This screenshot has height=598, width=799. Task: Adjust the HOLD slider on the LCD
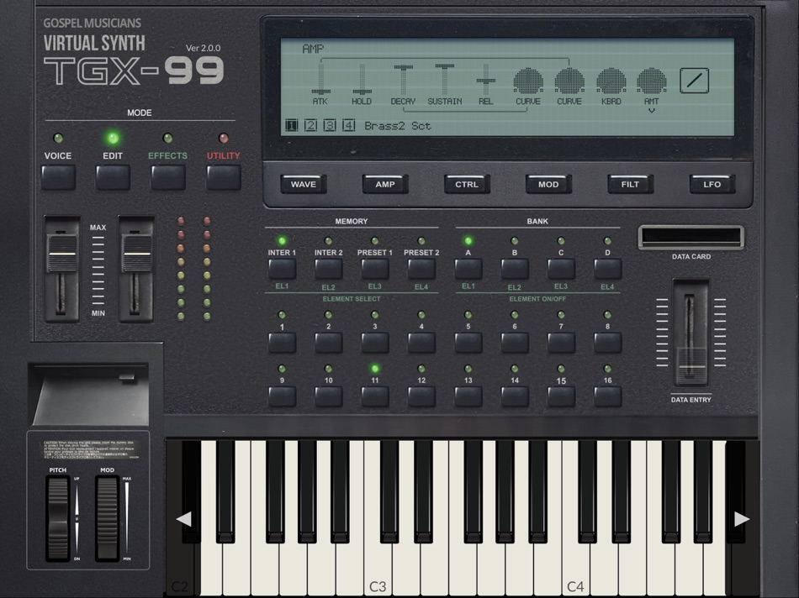[362, 79]
